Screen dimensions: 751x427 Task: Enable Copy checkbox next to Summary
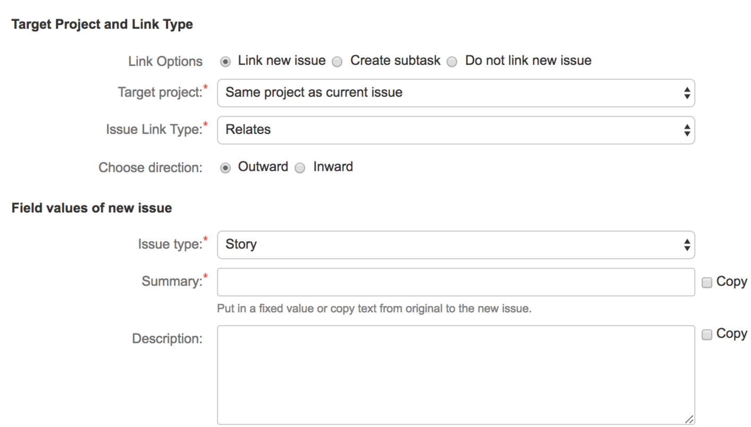(x=707, y=283)
